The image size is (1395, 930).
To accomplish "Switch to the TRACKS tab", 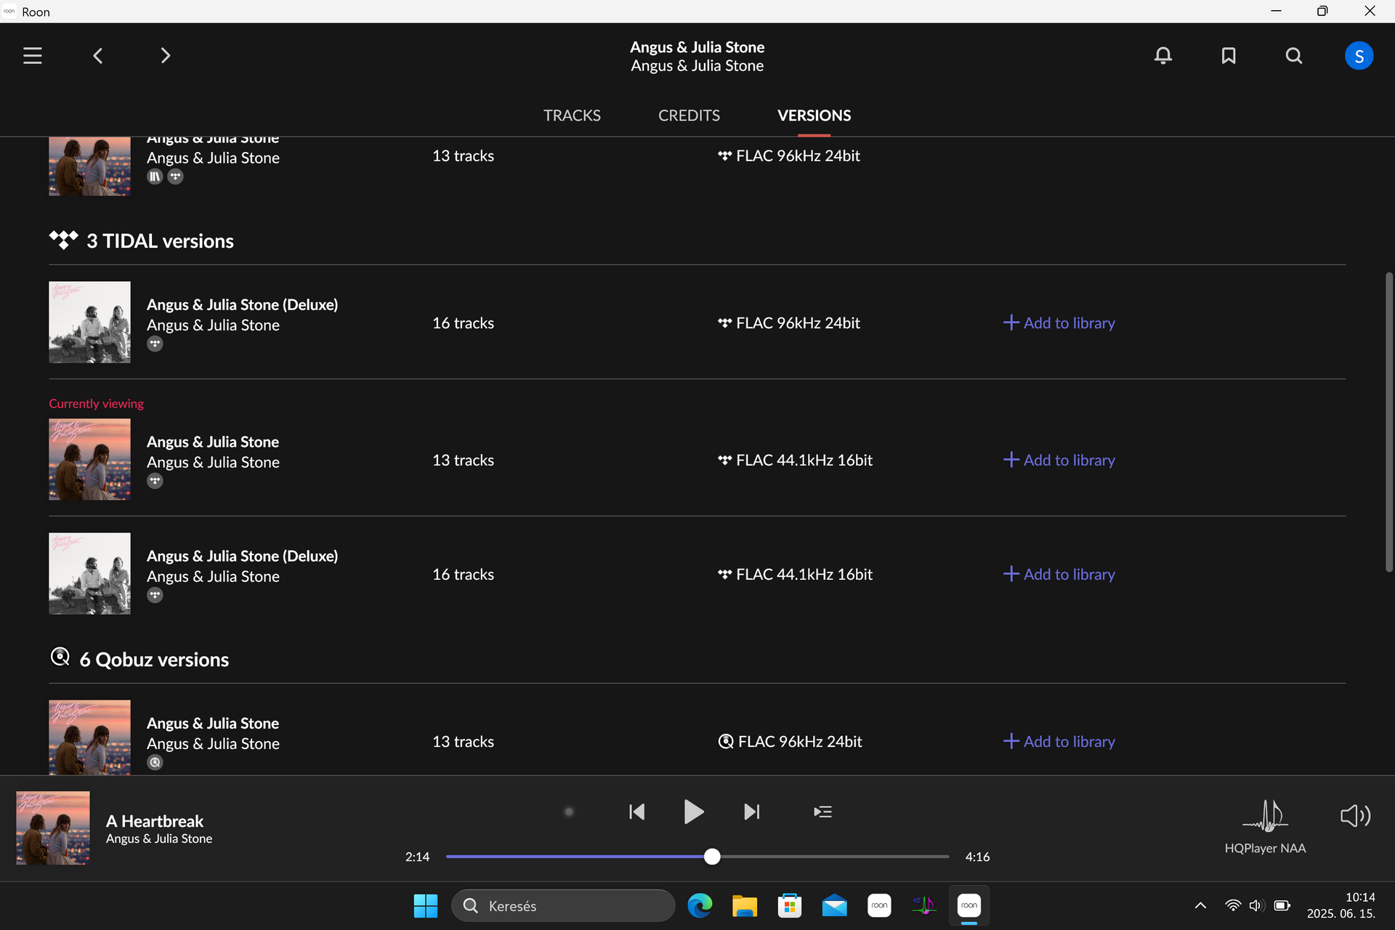I will pos(572,116).
